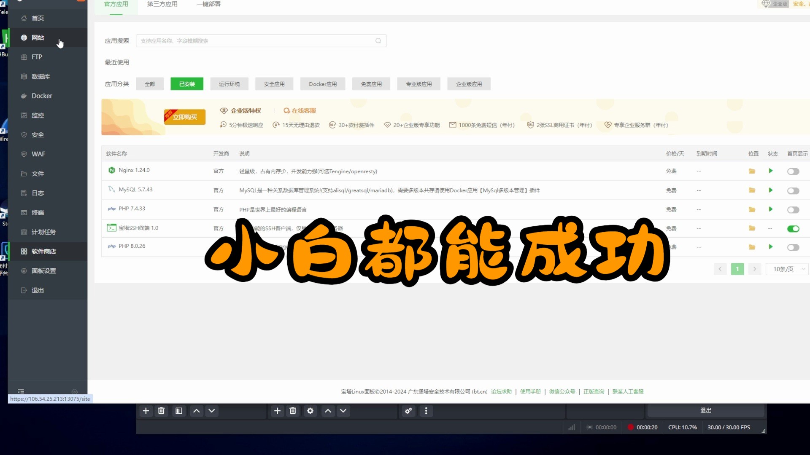Screen dimensions: 810x455
Task: Open the 网站 website sidebar item
Action: coord(47,37)
